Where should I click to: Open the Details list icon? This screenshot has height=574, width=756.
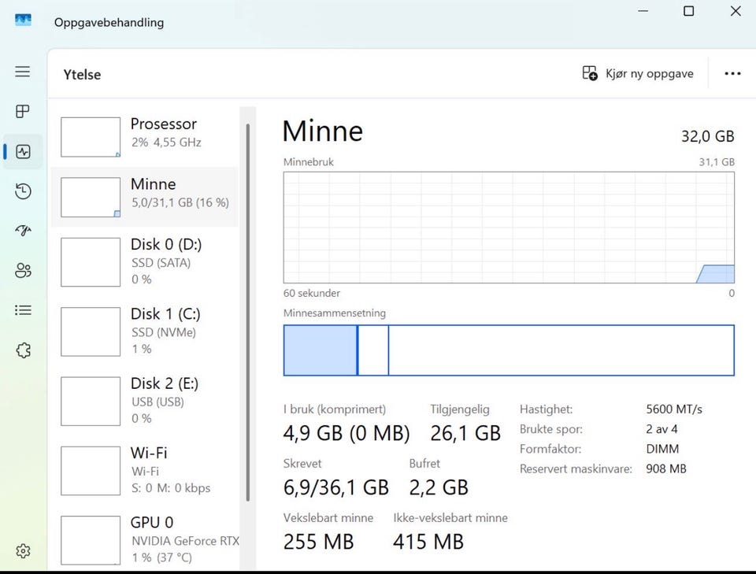(23, 310)
